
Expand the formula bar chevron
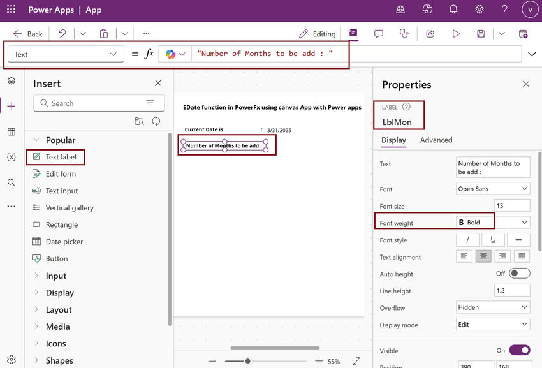[532, 54]
